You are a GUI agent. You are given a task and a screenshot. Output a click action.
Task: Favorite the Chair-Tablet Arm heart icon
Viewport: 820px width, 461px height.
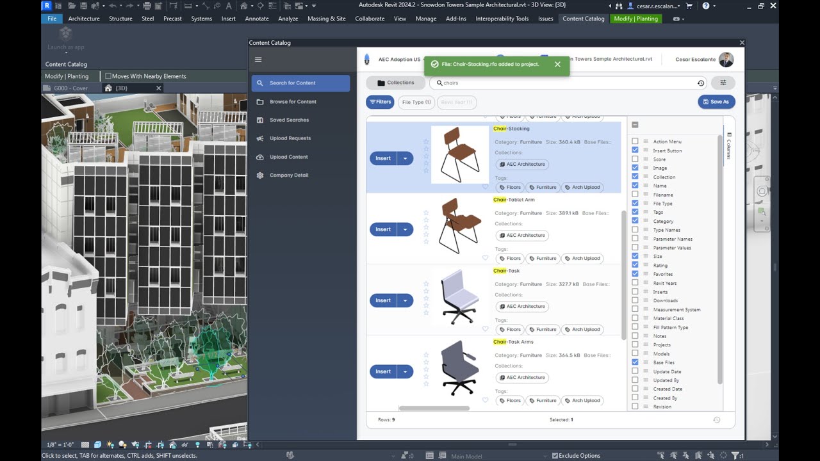485,258
